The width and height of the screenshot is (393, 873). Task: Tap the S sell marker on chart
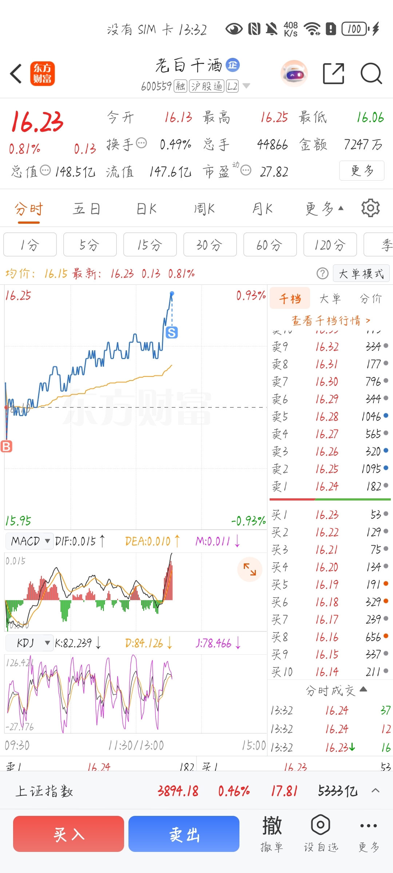click(x=172, y=332)
